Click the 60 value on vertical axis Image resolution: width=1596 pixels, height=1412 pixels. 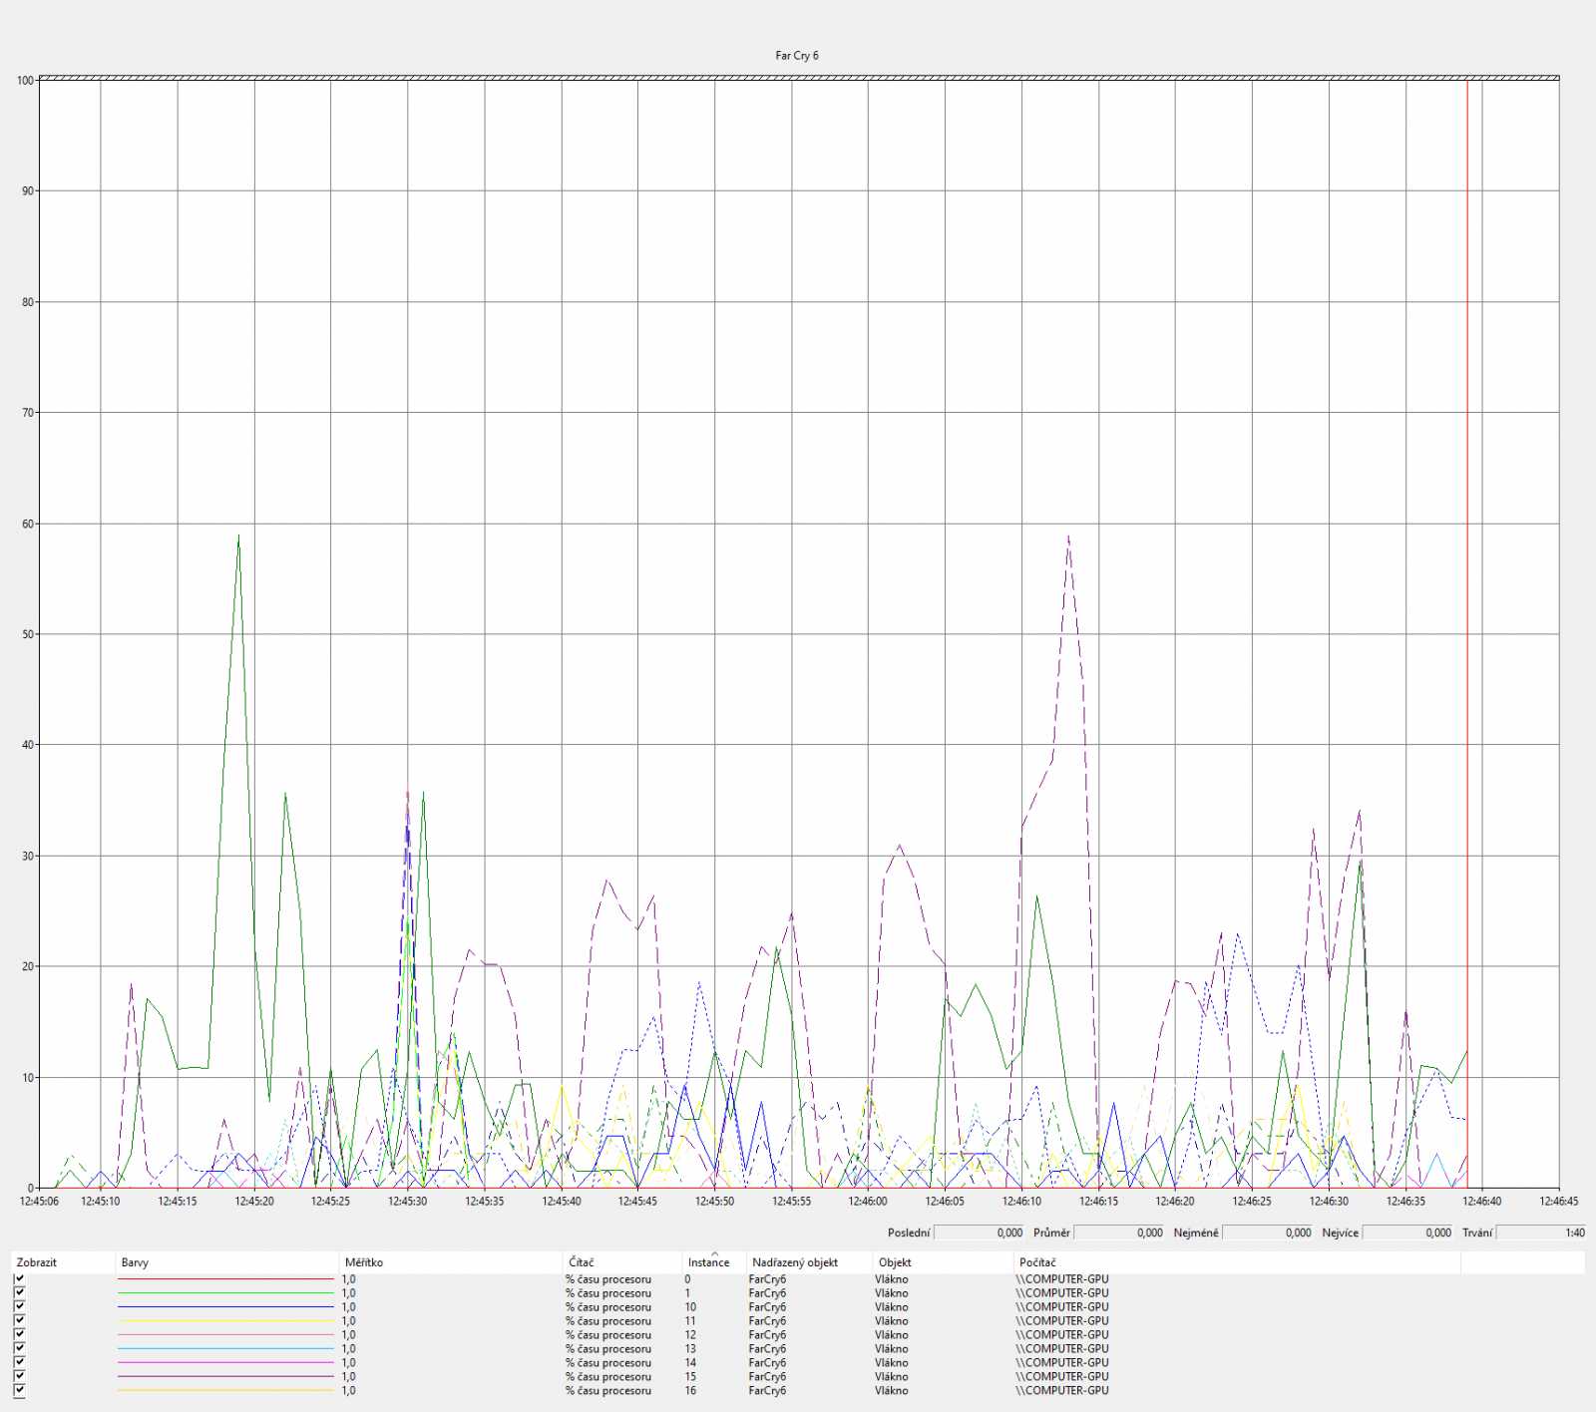click(28, 524)
